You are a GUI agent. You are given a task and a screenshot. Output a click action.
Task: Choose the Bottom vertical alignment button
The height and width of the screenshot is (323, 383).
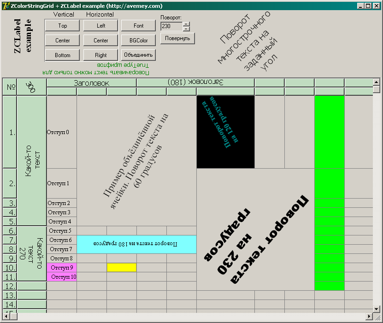pos(63,55)
